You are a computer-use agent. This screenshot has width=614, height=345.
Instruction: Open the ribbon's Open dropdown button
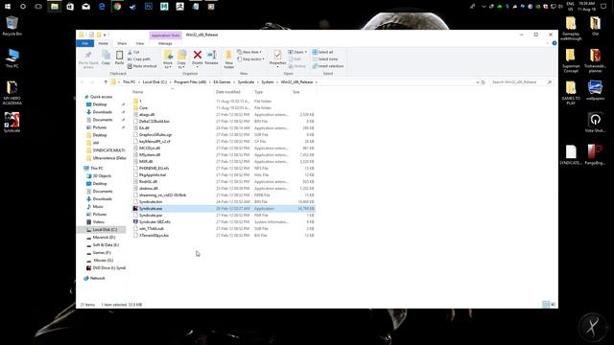[297, 52]
